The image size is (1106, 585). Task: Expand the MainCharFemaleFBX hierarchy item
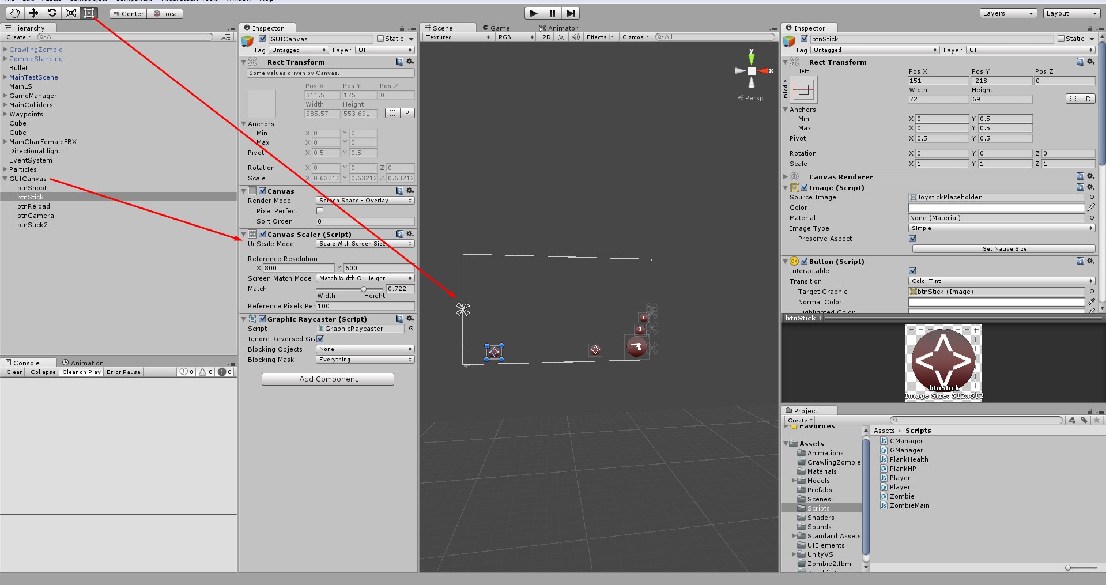coord(5,142)
